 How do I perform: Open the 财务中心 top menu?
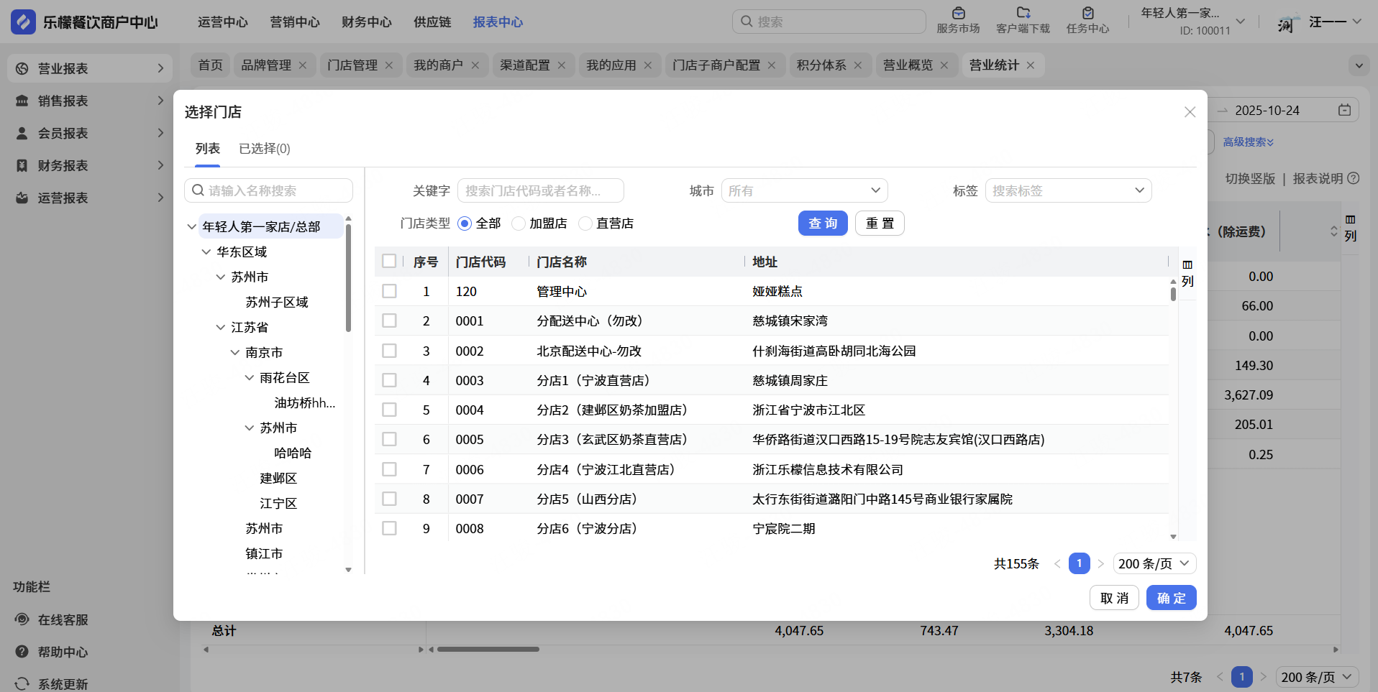pyautogui.click(x=366, y=22)
